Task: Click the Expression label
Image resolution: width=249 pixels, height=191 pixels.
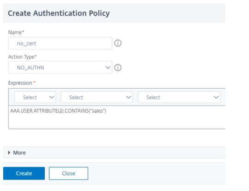Action: click(20, 83)
